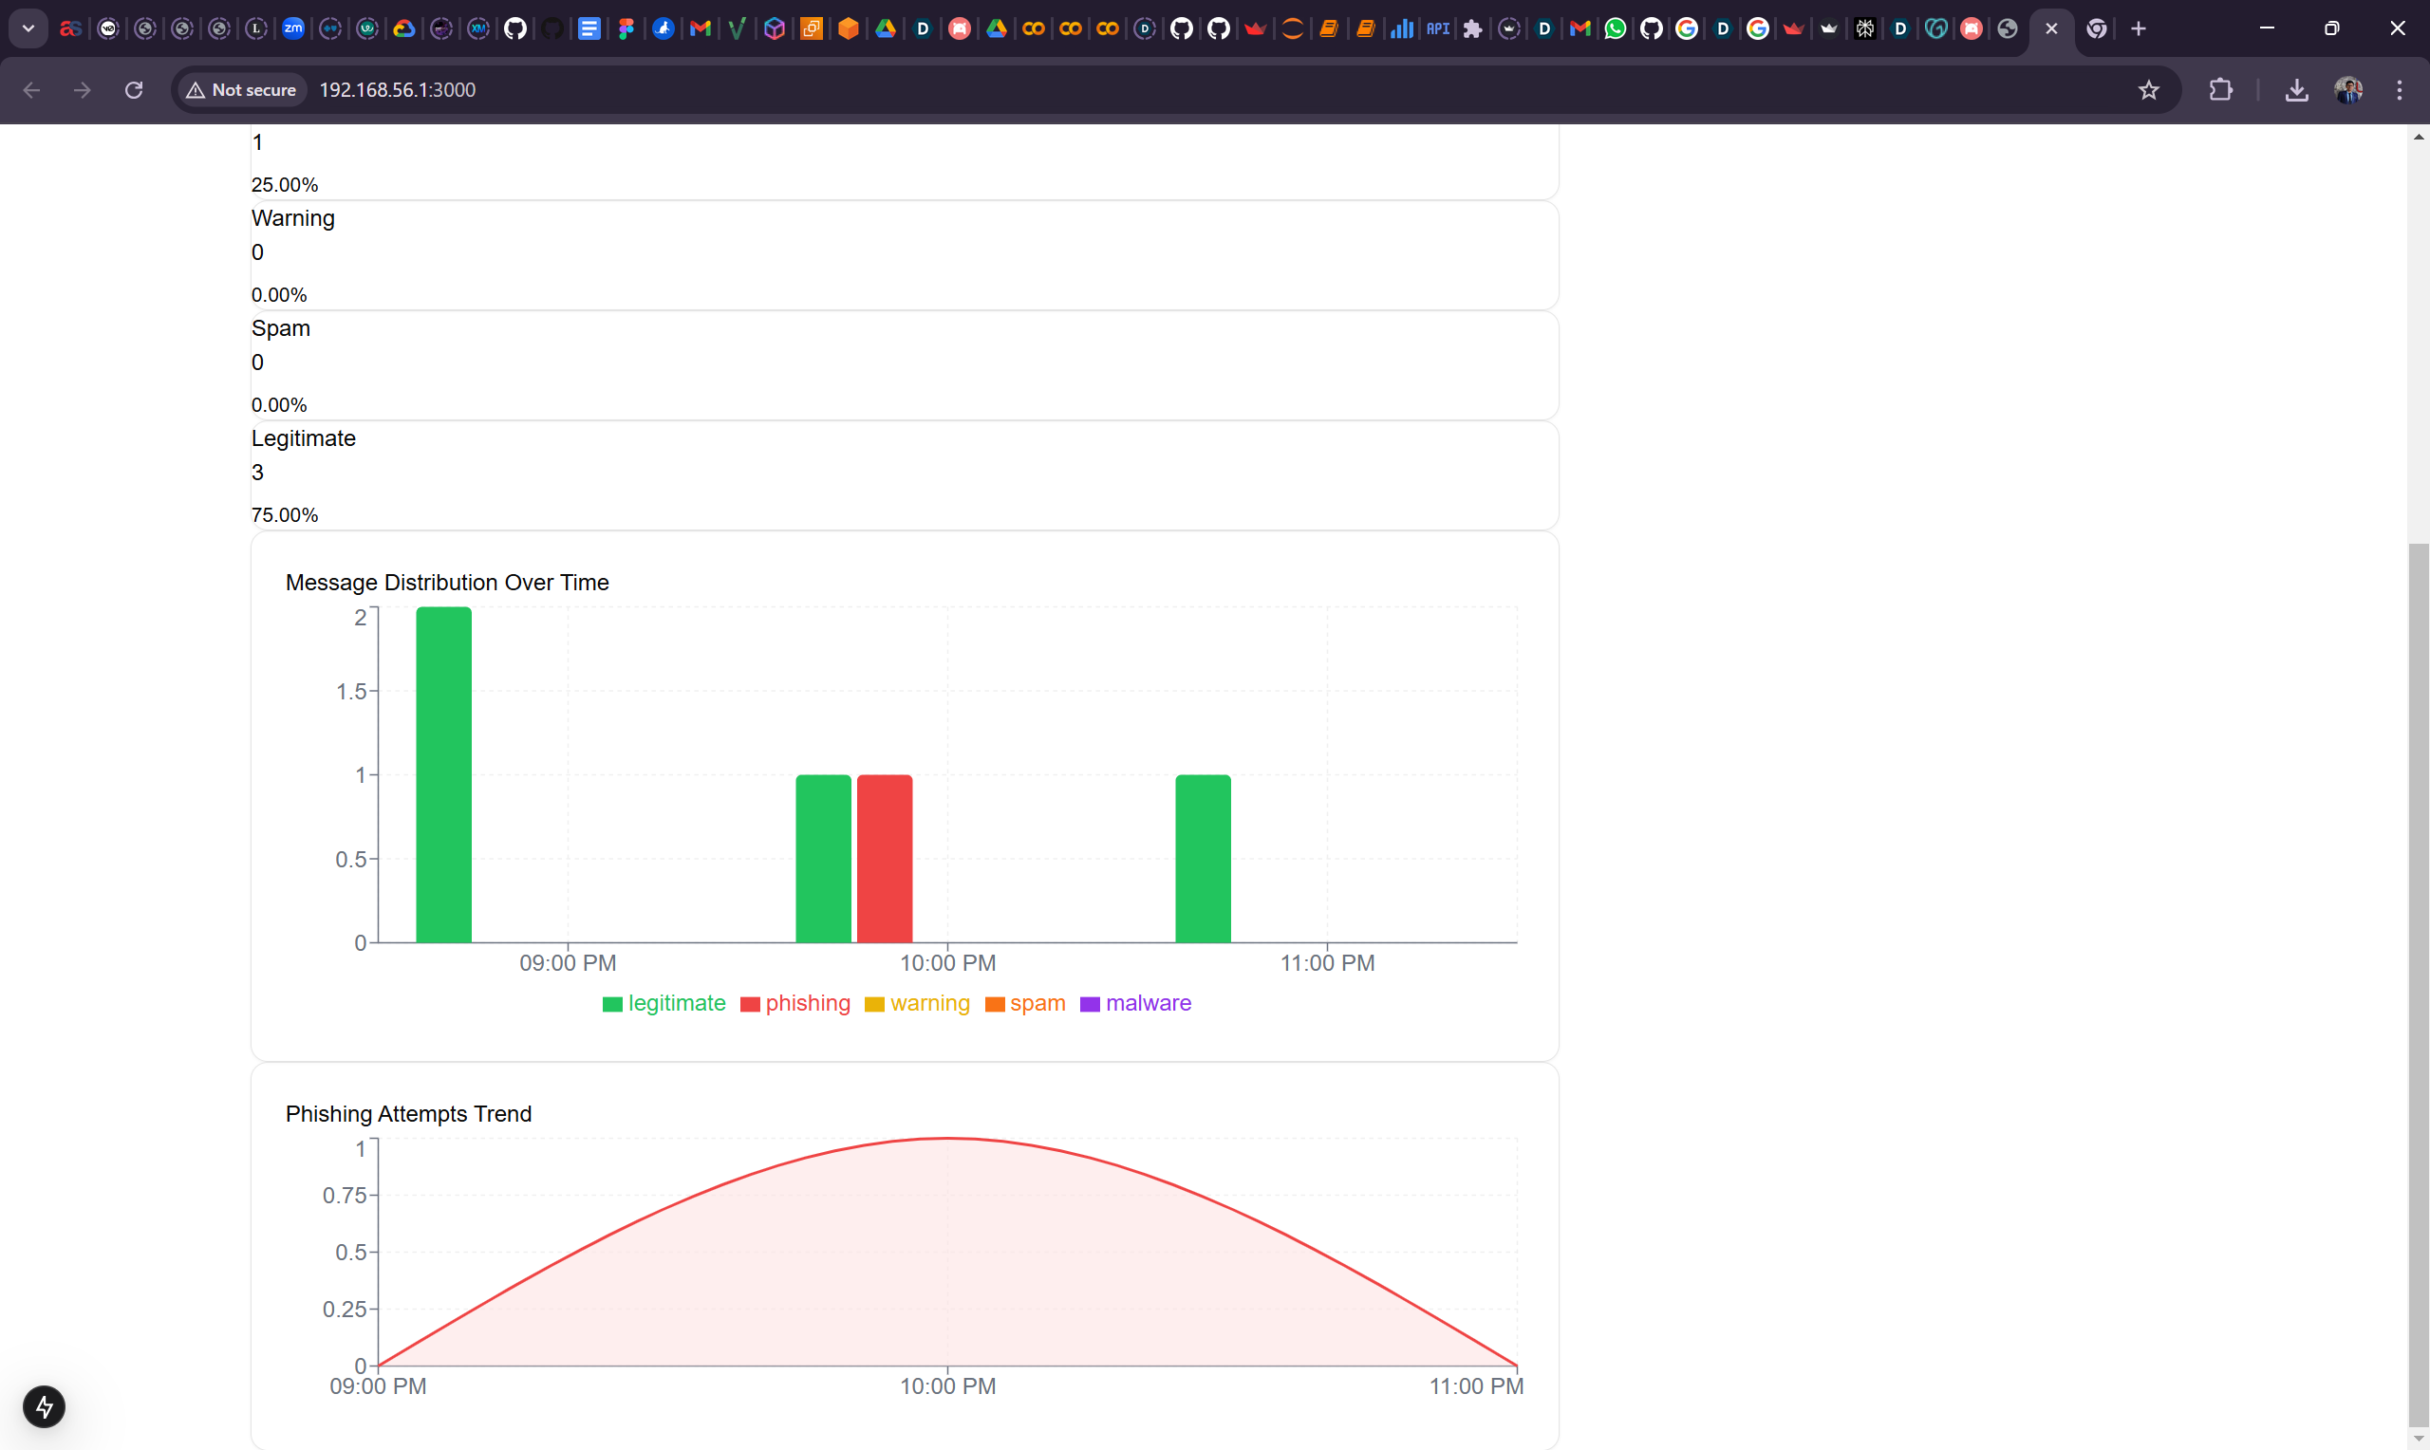Switch to the WhatsApp tab

click(1616, 28)
